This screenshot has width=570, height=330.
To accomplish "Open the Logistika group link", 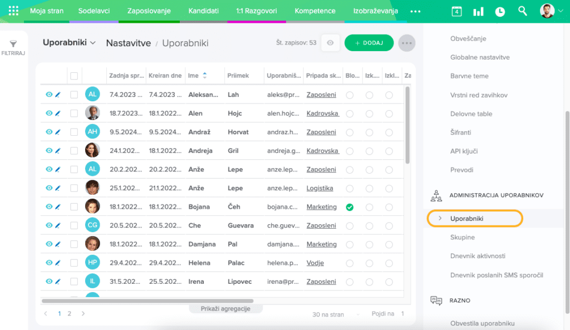I will pyautogui.click(x=320, y=189).
